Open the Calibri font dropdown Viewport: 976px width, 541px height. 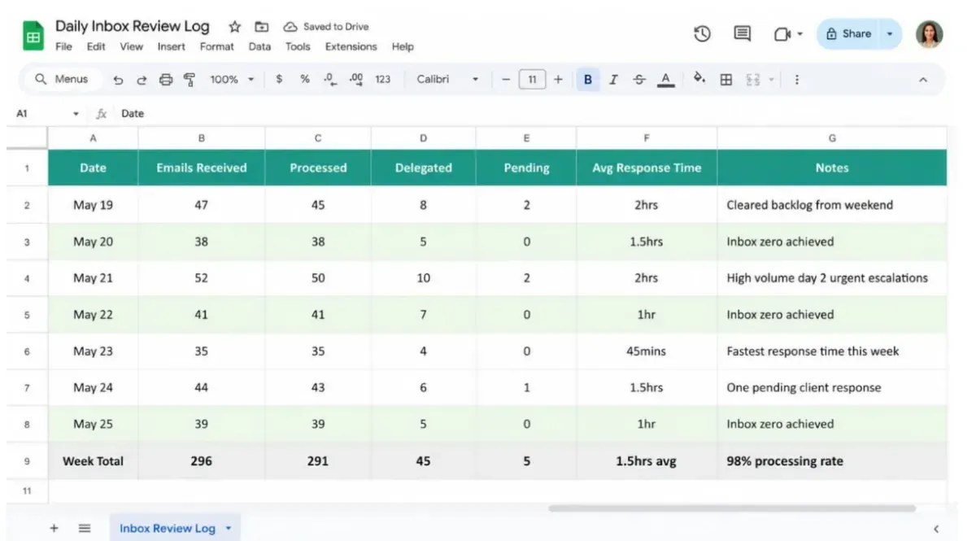(x=447, y=80)
